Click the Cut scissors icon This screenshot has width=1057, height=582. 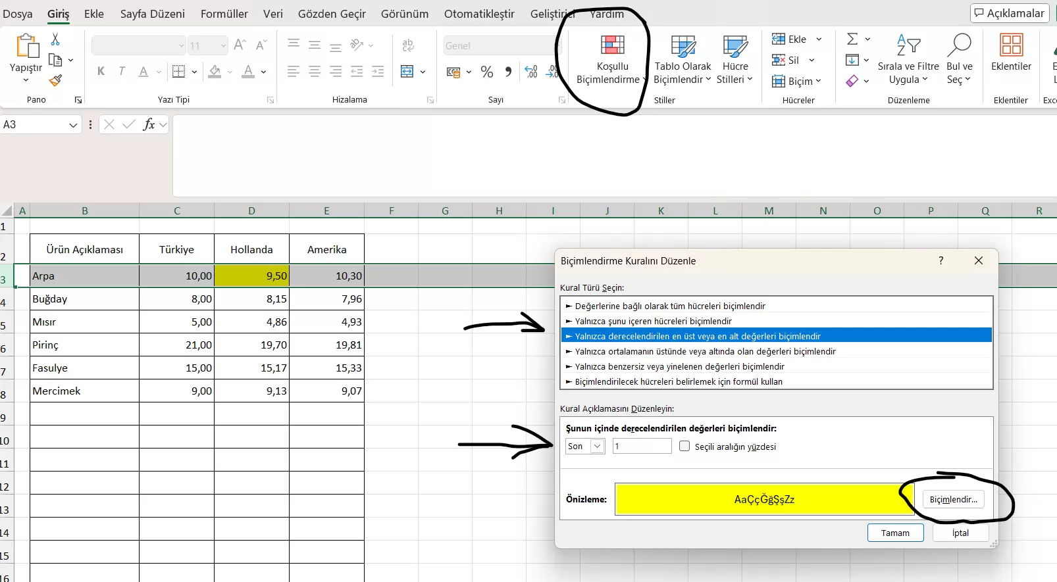click(55, 40)
